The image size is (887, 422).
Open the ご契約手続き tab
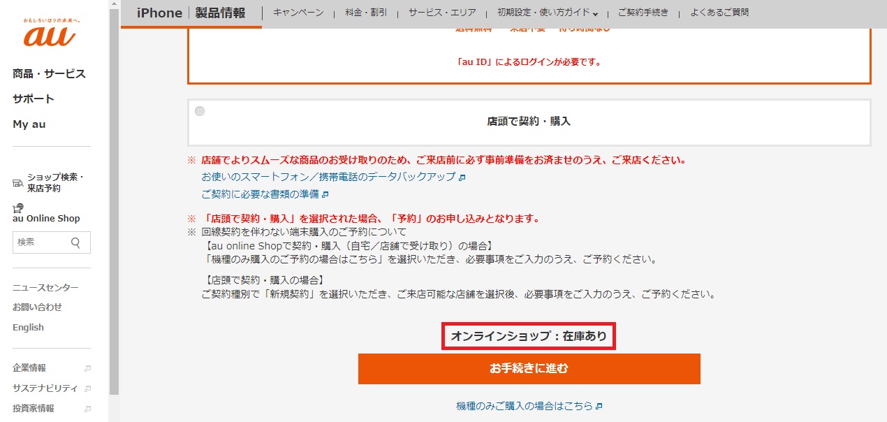click(643, 13)
